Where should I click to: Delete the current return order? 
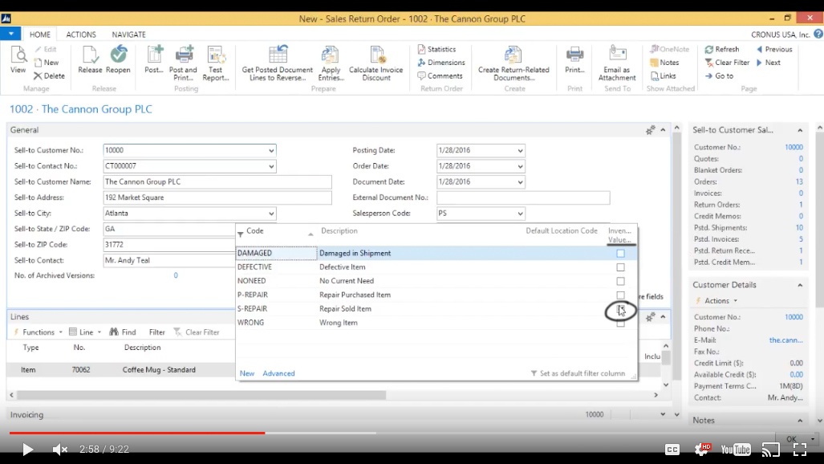pos(50,75)
